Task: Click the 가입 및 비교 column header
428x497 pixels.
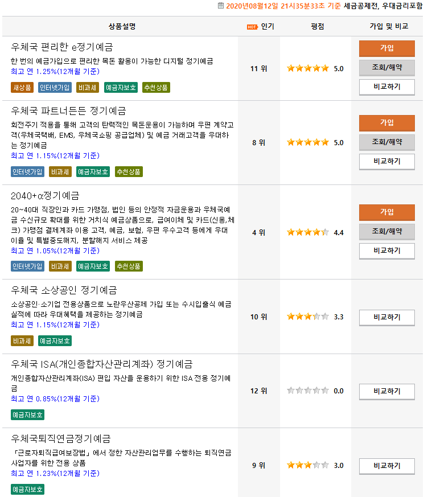Action: point(389,27)
